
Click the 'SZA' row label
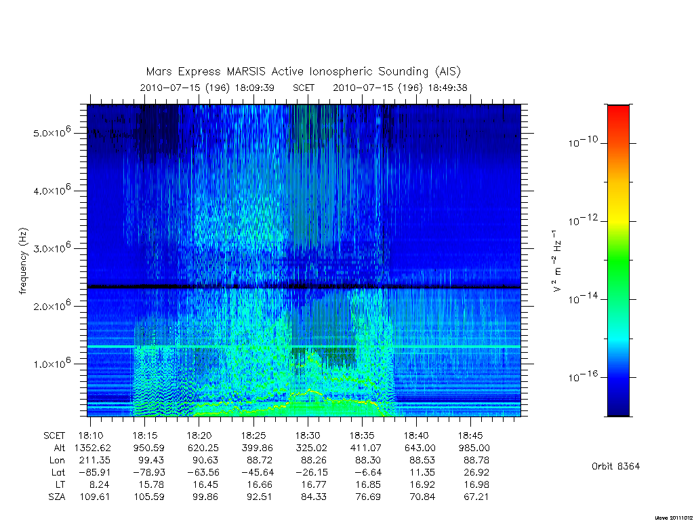pos(57,497)
